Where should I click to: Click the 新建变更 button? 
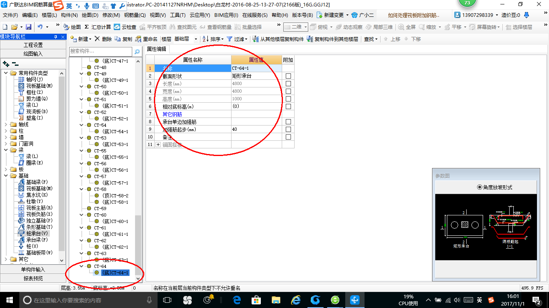(x=330, y=15)
